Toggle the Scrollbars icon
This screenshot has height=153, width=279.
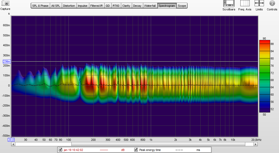coord(229,3)
